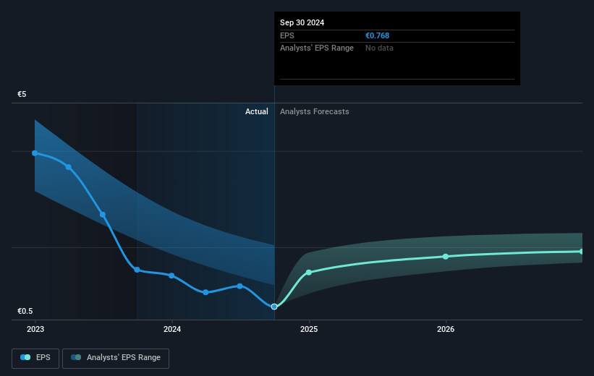Toggle the Analysts' EPS Range legend

pyautogui.click(x=116, y=358)
